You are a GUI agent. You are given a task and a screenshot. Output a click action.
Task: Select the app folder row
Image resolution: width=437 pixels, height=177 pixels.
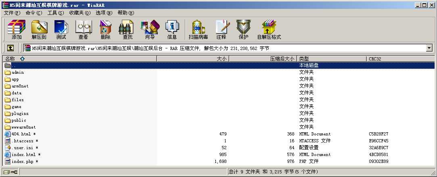click(x=219, y=79)
